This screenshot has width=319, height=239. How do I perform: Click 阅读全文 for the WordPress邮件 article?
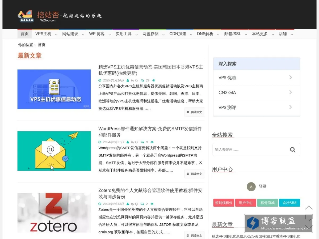tap(194, 174)
